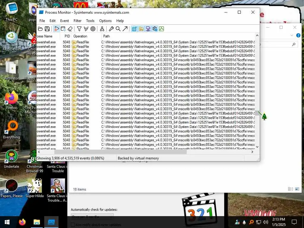
Task: Click the volume speaker tray icon
Action: pos(266,222)
